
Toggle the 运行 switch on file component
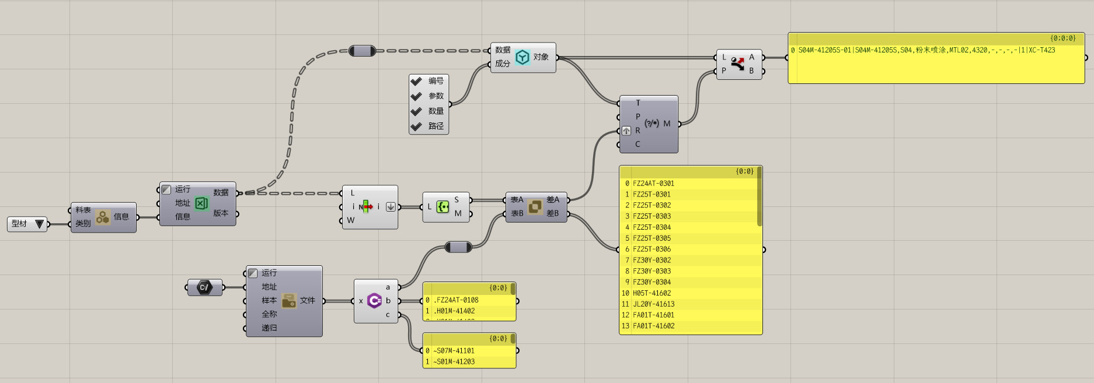point(253,273)
